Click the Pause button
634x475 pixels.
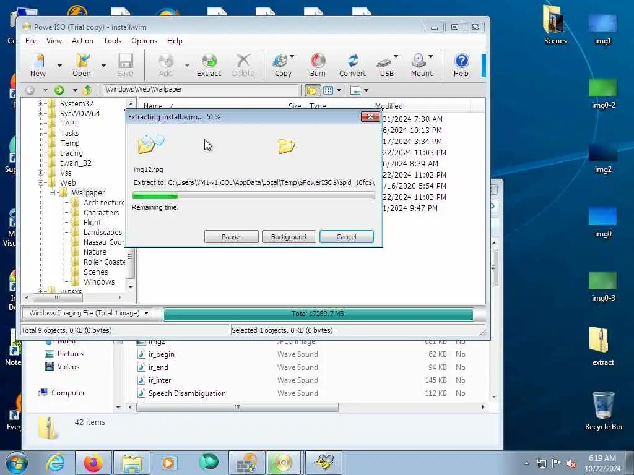click(231, 237)
